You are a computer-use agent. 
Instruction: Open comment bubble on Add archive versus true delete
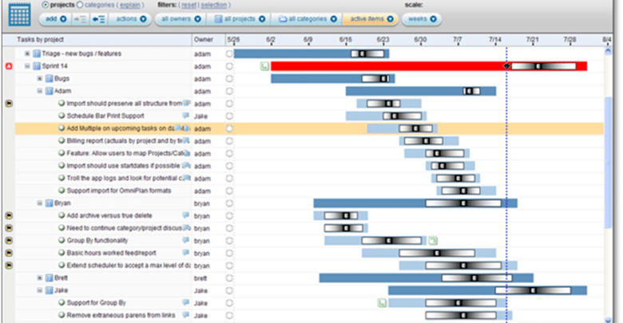coord(185,215)
